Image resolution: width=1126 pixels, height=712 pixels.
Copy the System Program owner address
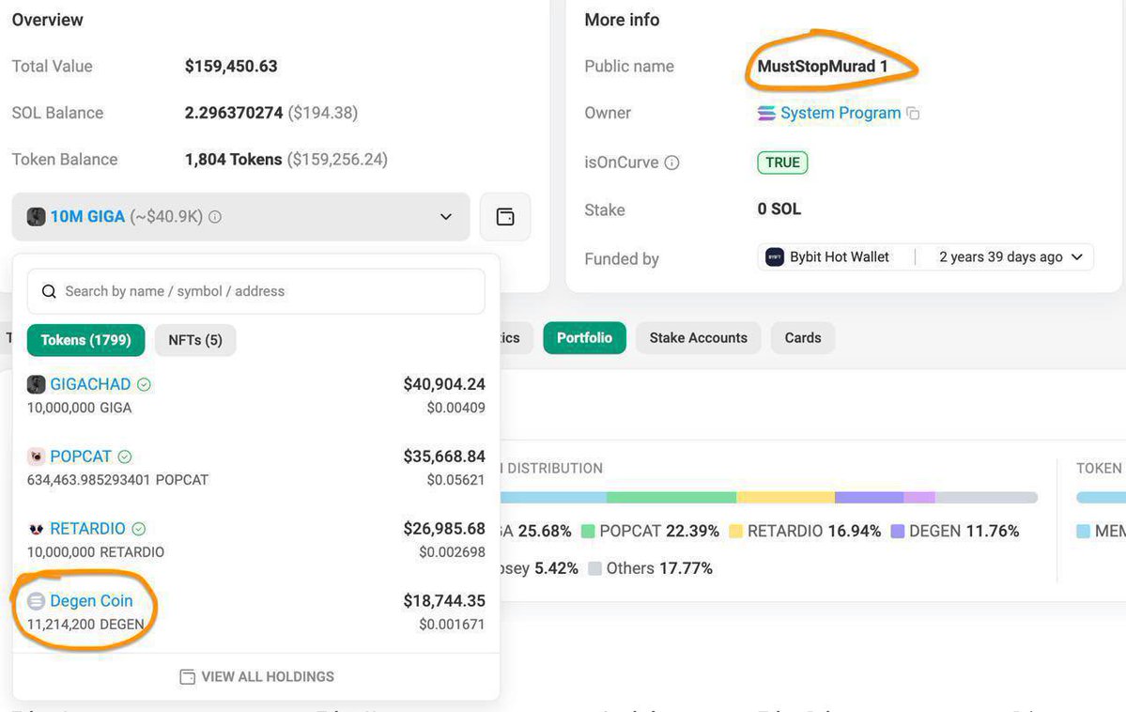(x=913, y=114)
